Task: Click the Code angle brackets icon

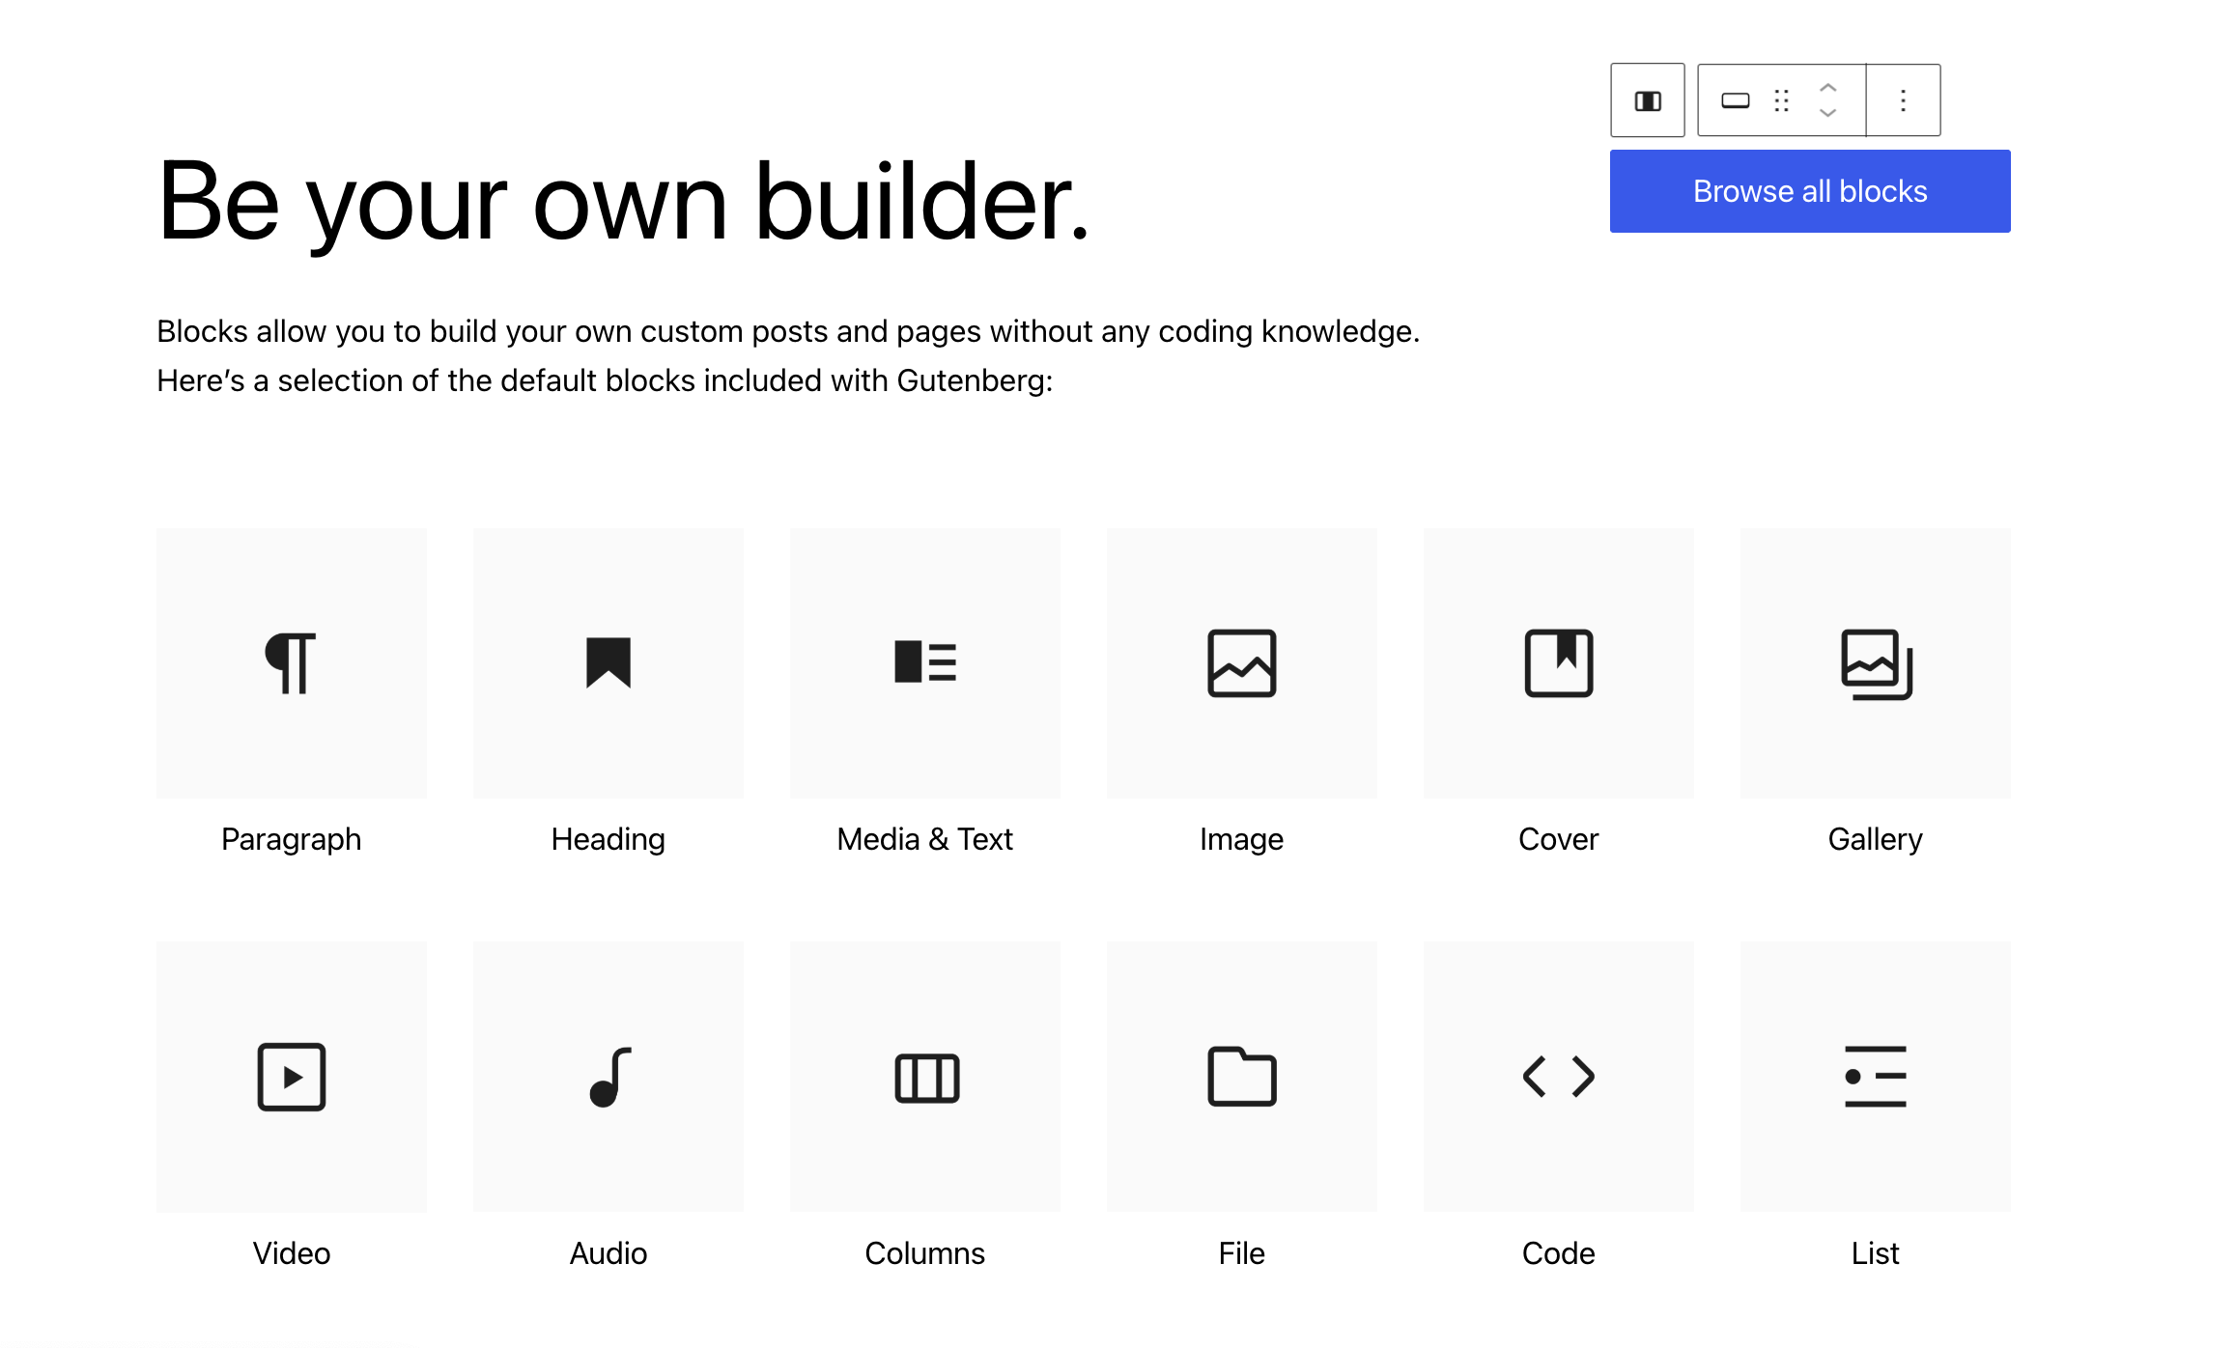Action: click(1559, 1076)
